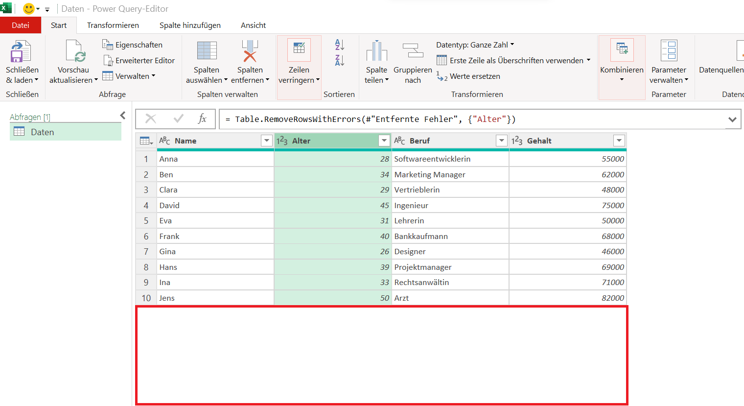This screenshot has height=406, width=744.
Task: Click the fx formula icon
Action: coord(202,119)
